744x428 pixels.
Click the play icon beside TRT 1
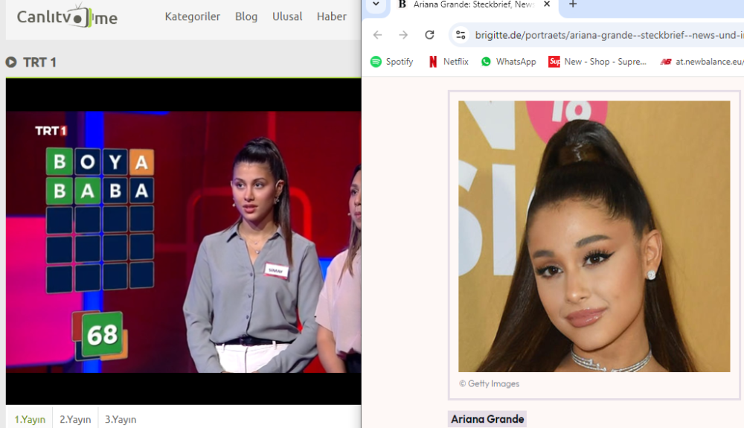[11, 63]
